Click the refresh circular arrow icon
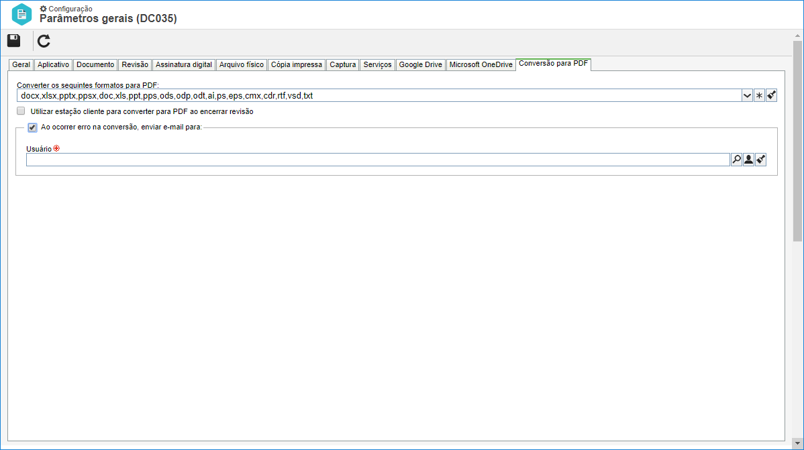Screen dimensions: 804x450 pos(44,41)
